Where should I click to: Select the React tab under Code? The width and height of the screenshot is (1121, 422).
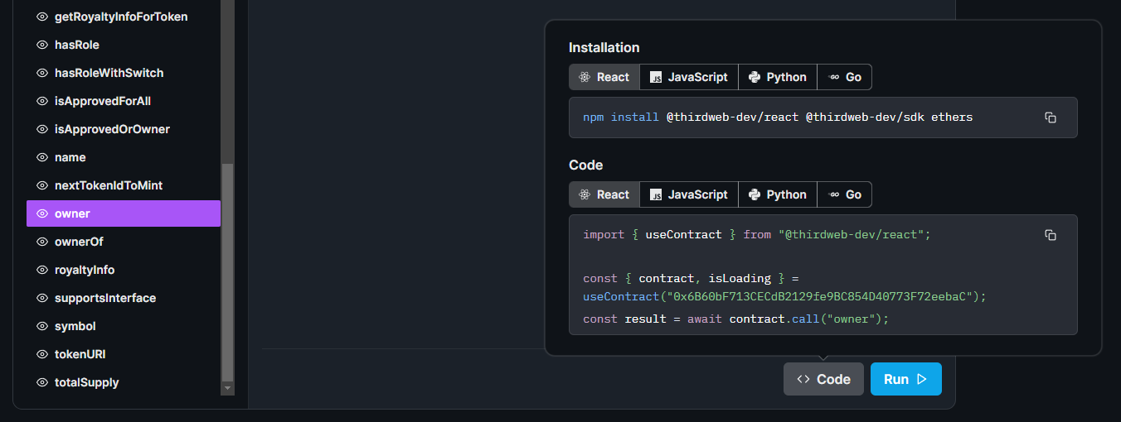604,194
